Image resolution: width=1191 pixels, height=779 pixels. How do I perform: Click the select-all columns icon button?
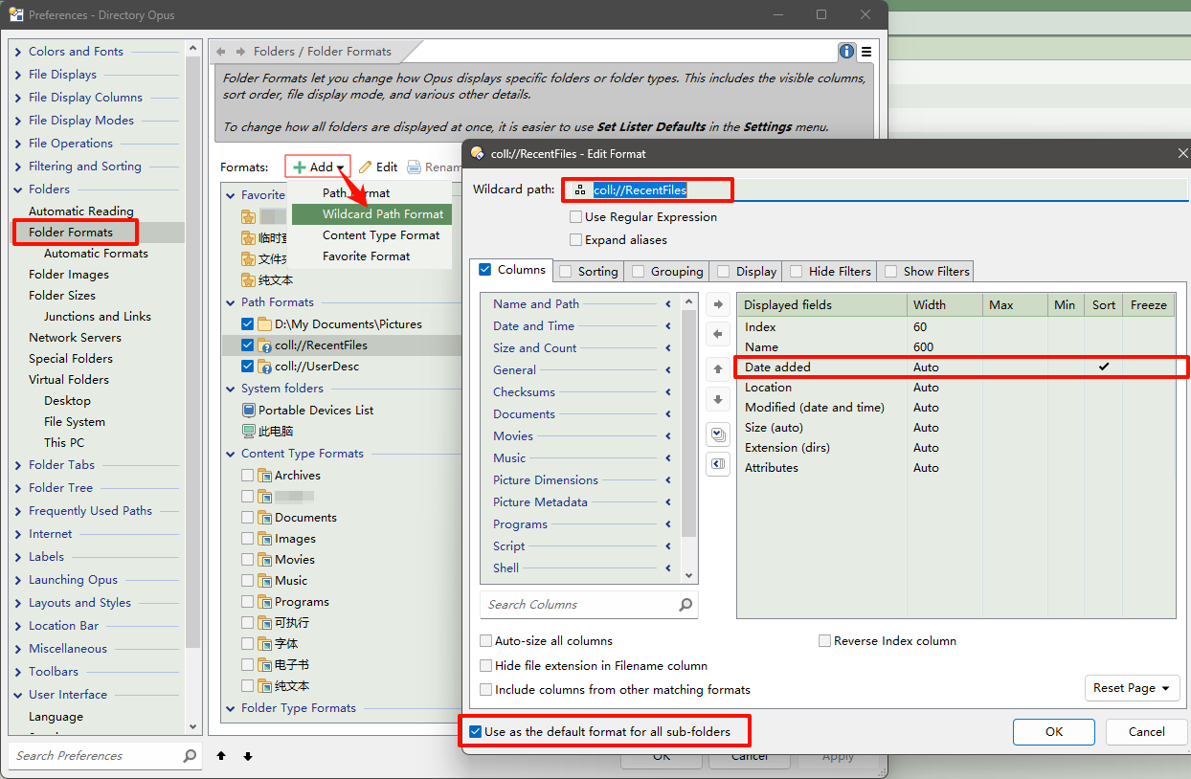[x=717, y=434]
